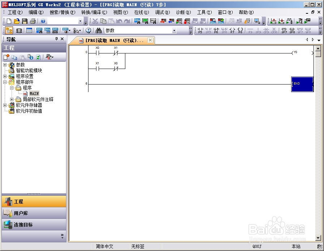Viewport: 324px width, 251px height.
Task: Insert coil with F7 icon
Action: [232, 31]
